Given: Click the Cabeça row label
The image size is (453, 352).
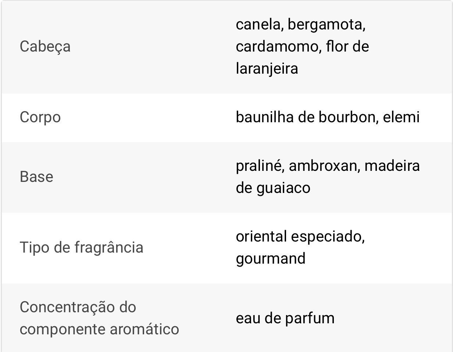Looking at the screenshot, I should [x=45, y=47].
